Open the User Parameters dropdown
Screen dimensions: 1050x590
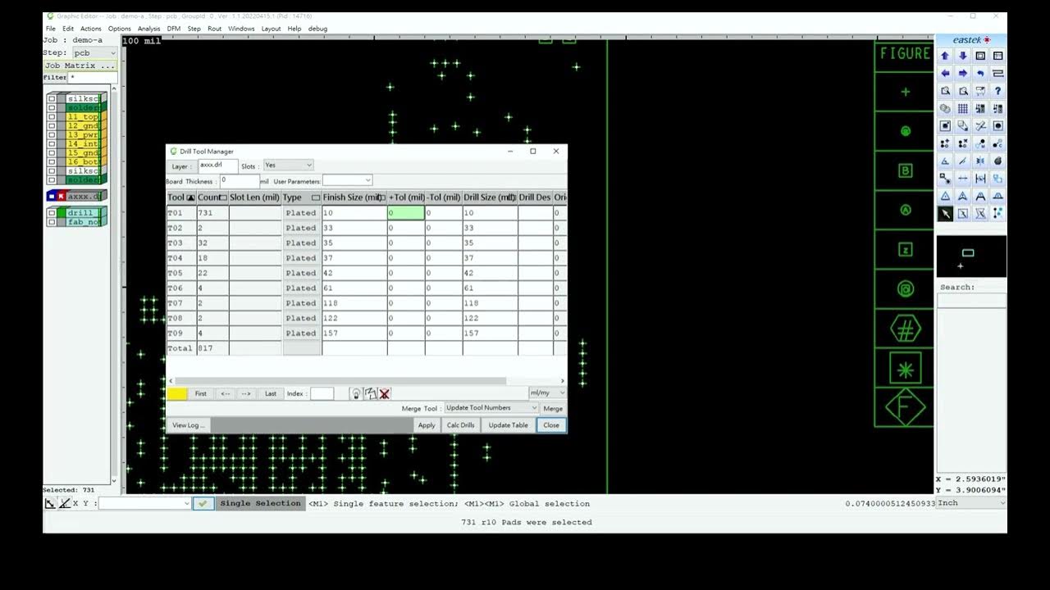pos(347,180)
